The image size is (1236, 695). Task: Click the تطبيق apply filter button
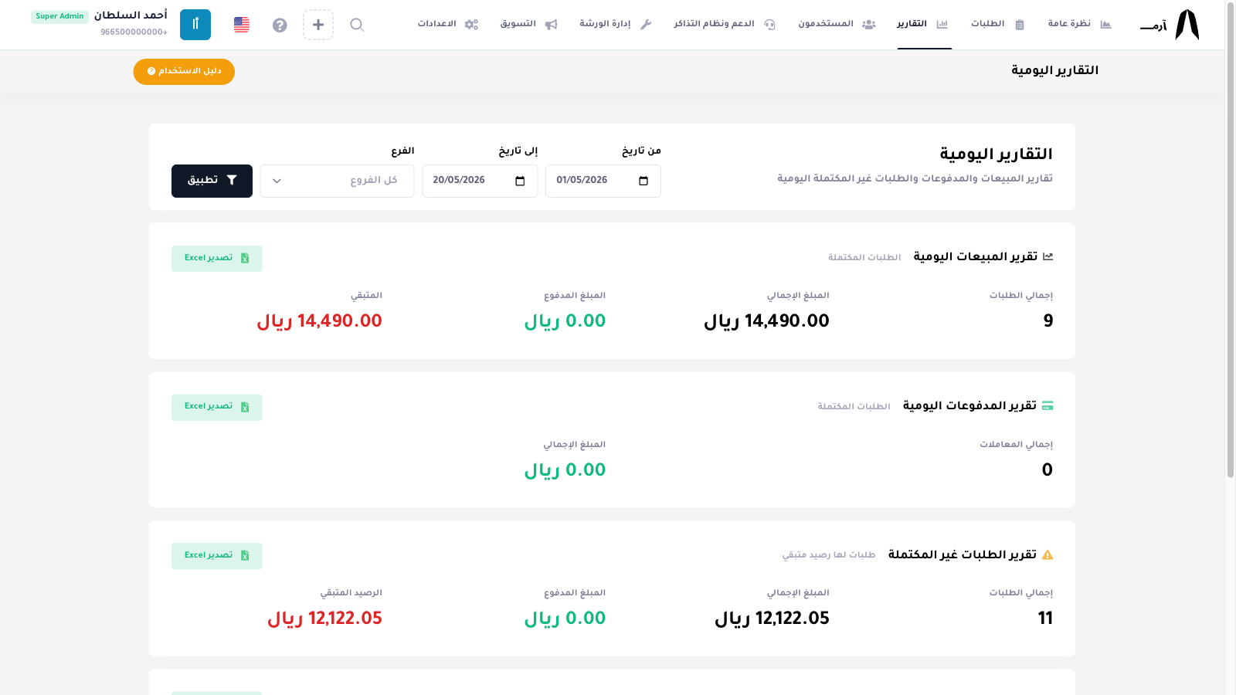(212, 181)
